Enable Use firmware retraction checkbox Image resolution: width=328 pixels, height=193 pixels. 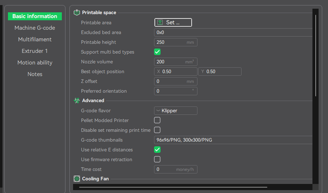tap(157, 159)
